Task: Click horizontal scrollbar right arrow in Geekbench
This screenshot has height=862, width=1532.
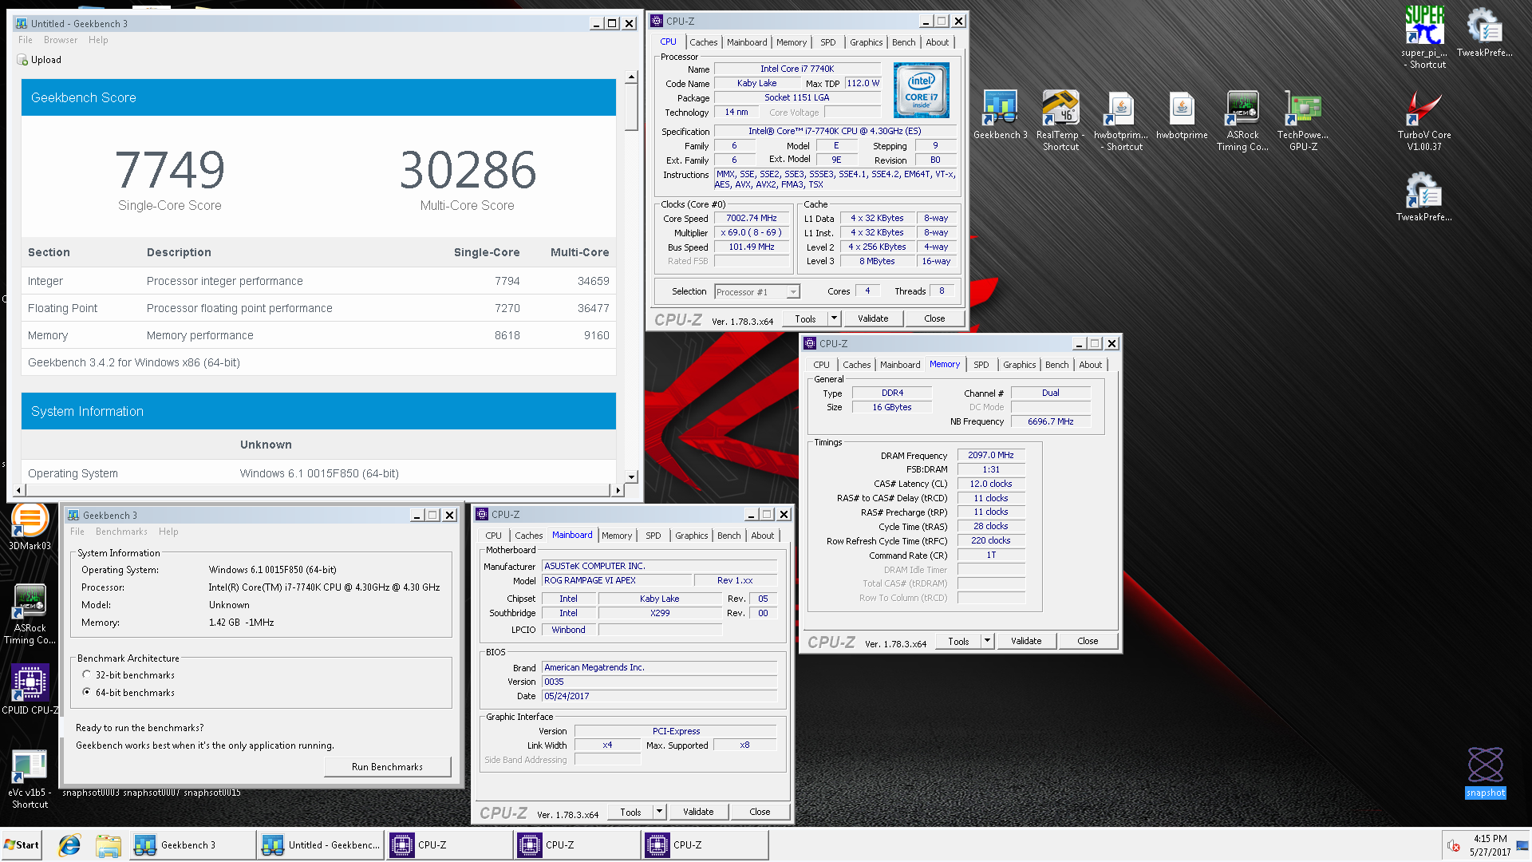Action: pos(617,490)
